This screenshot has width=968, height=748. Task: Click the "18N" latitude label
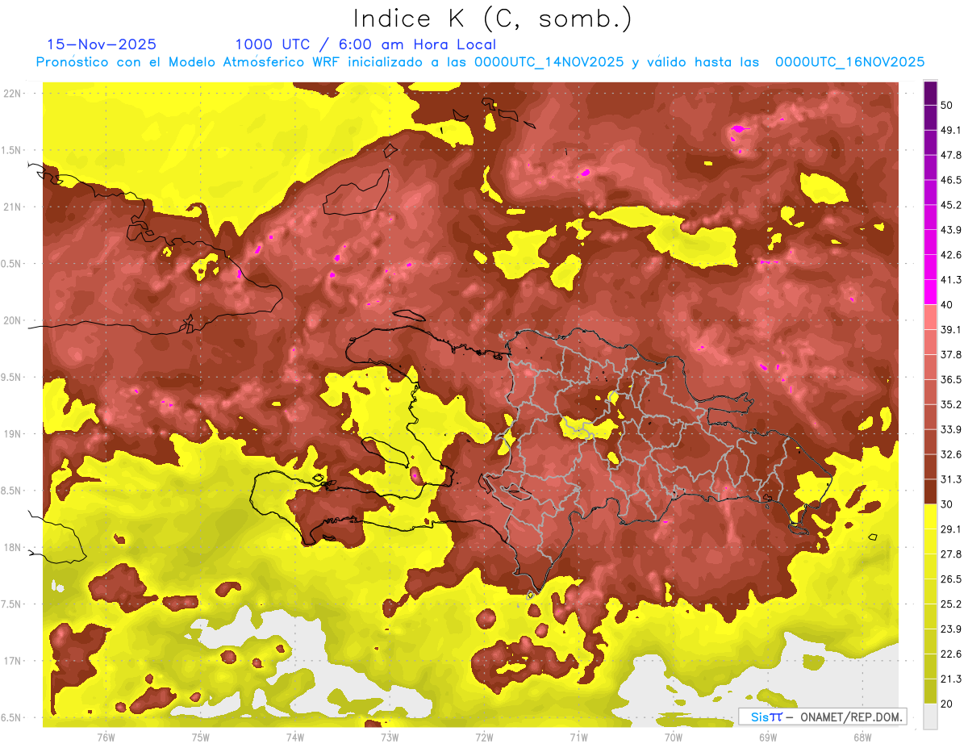click(12, 547)
